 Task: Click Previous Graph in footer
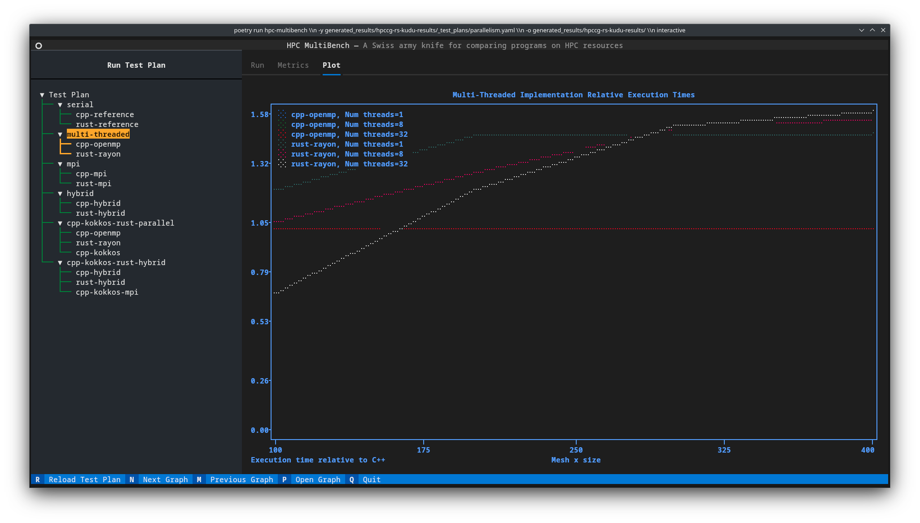click(x=241, y=479)
